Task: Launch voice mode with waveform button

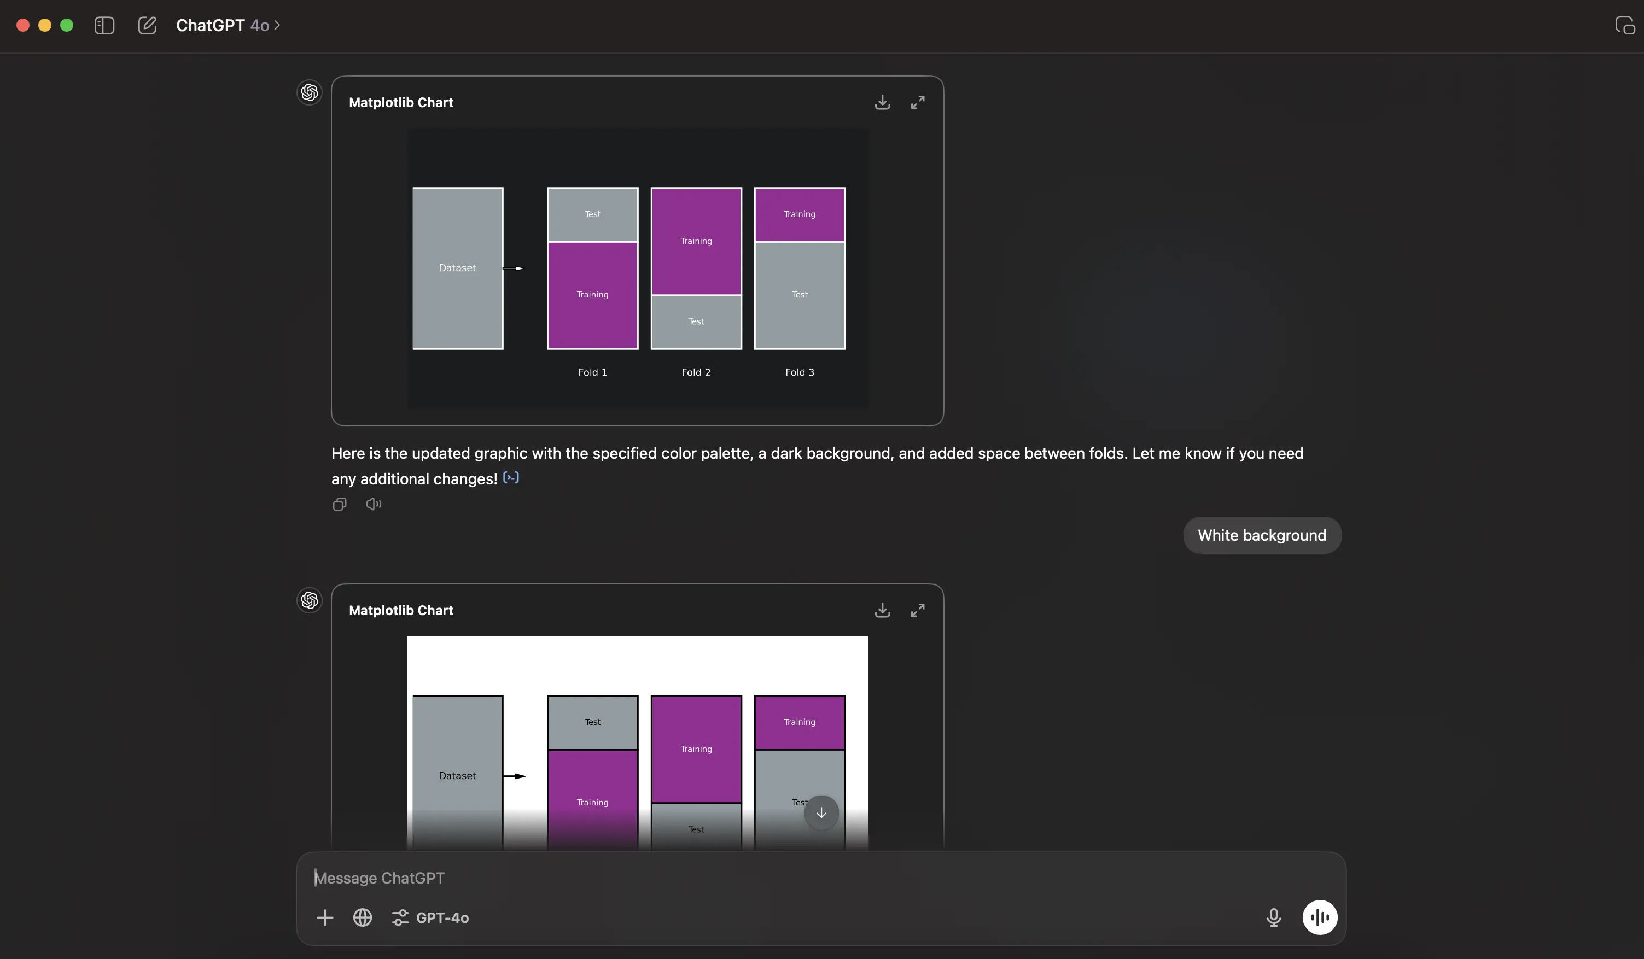Action: pos(1319,918)
